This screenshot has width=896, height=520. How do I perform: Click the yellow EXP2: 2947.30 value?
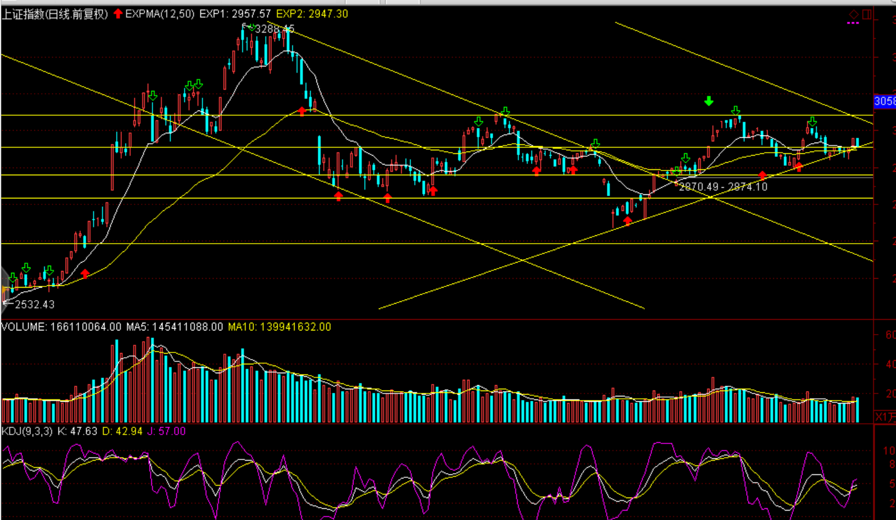(x=312, y=14)
